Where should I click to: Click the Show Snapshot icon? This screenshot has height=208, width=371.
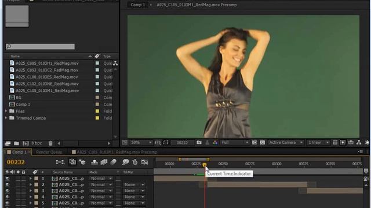click(207, 143)
